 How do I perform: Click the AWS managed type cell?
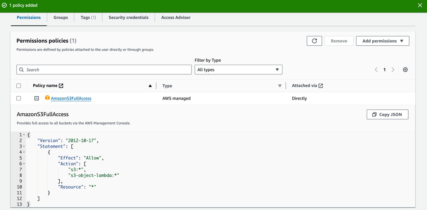click(177, 98)
